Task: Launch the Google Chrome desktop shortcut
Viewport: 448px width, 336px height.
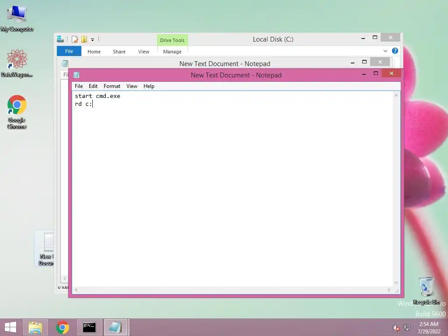Action: pos(17,112)
